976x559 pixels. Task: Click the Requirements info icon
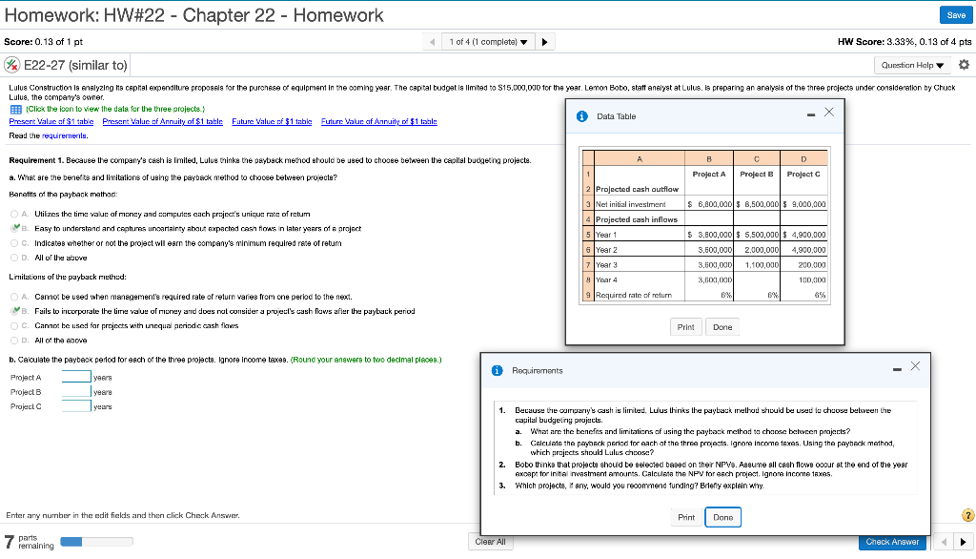click(x=497, y=371)
